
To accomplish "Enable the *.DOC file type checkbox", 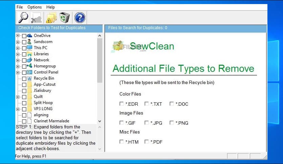I will coord(172,104).
